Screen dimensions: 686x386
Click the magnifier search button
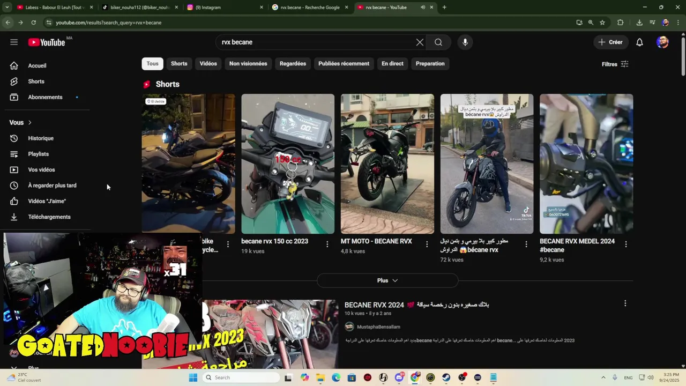pos(438,42)
